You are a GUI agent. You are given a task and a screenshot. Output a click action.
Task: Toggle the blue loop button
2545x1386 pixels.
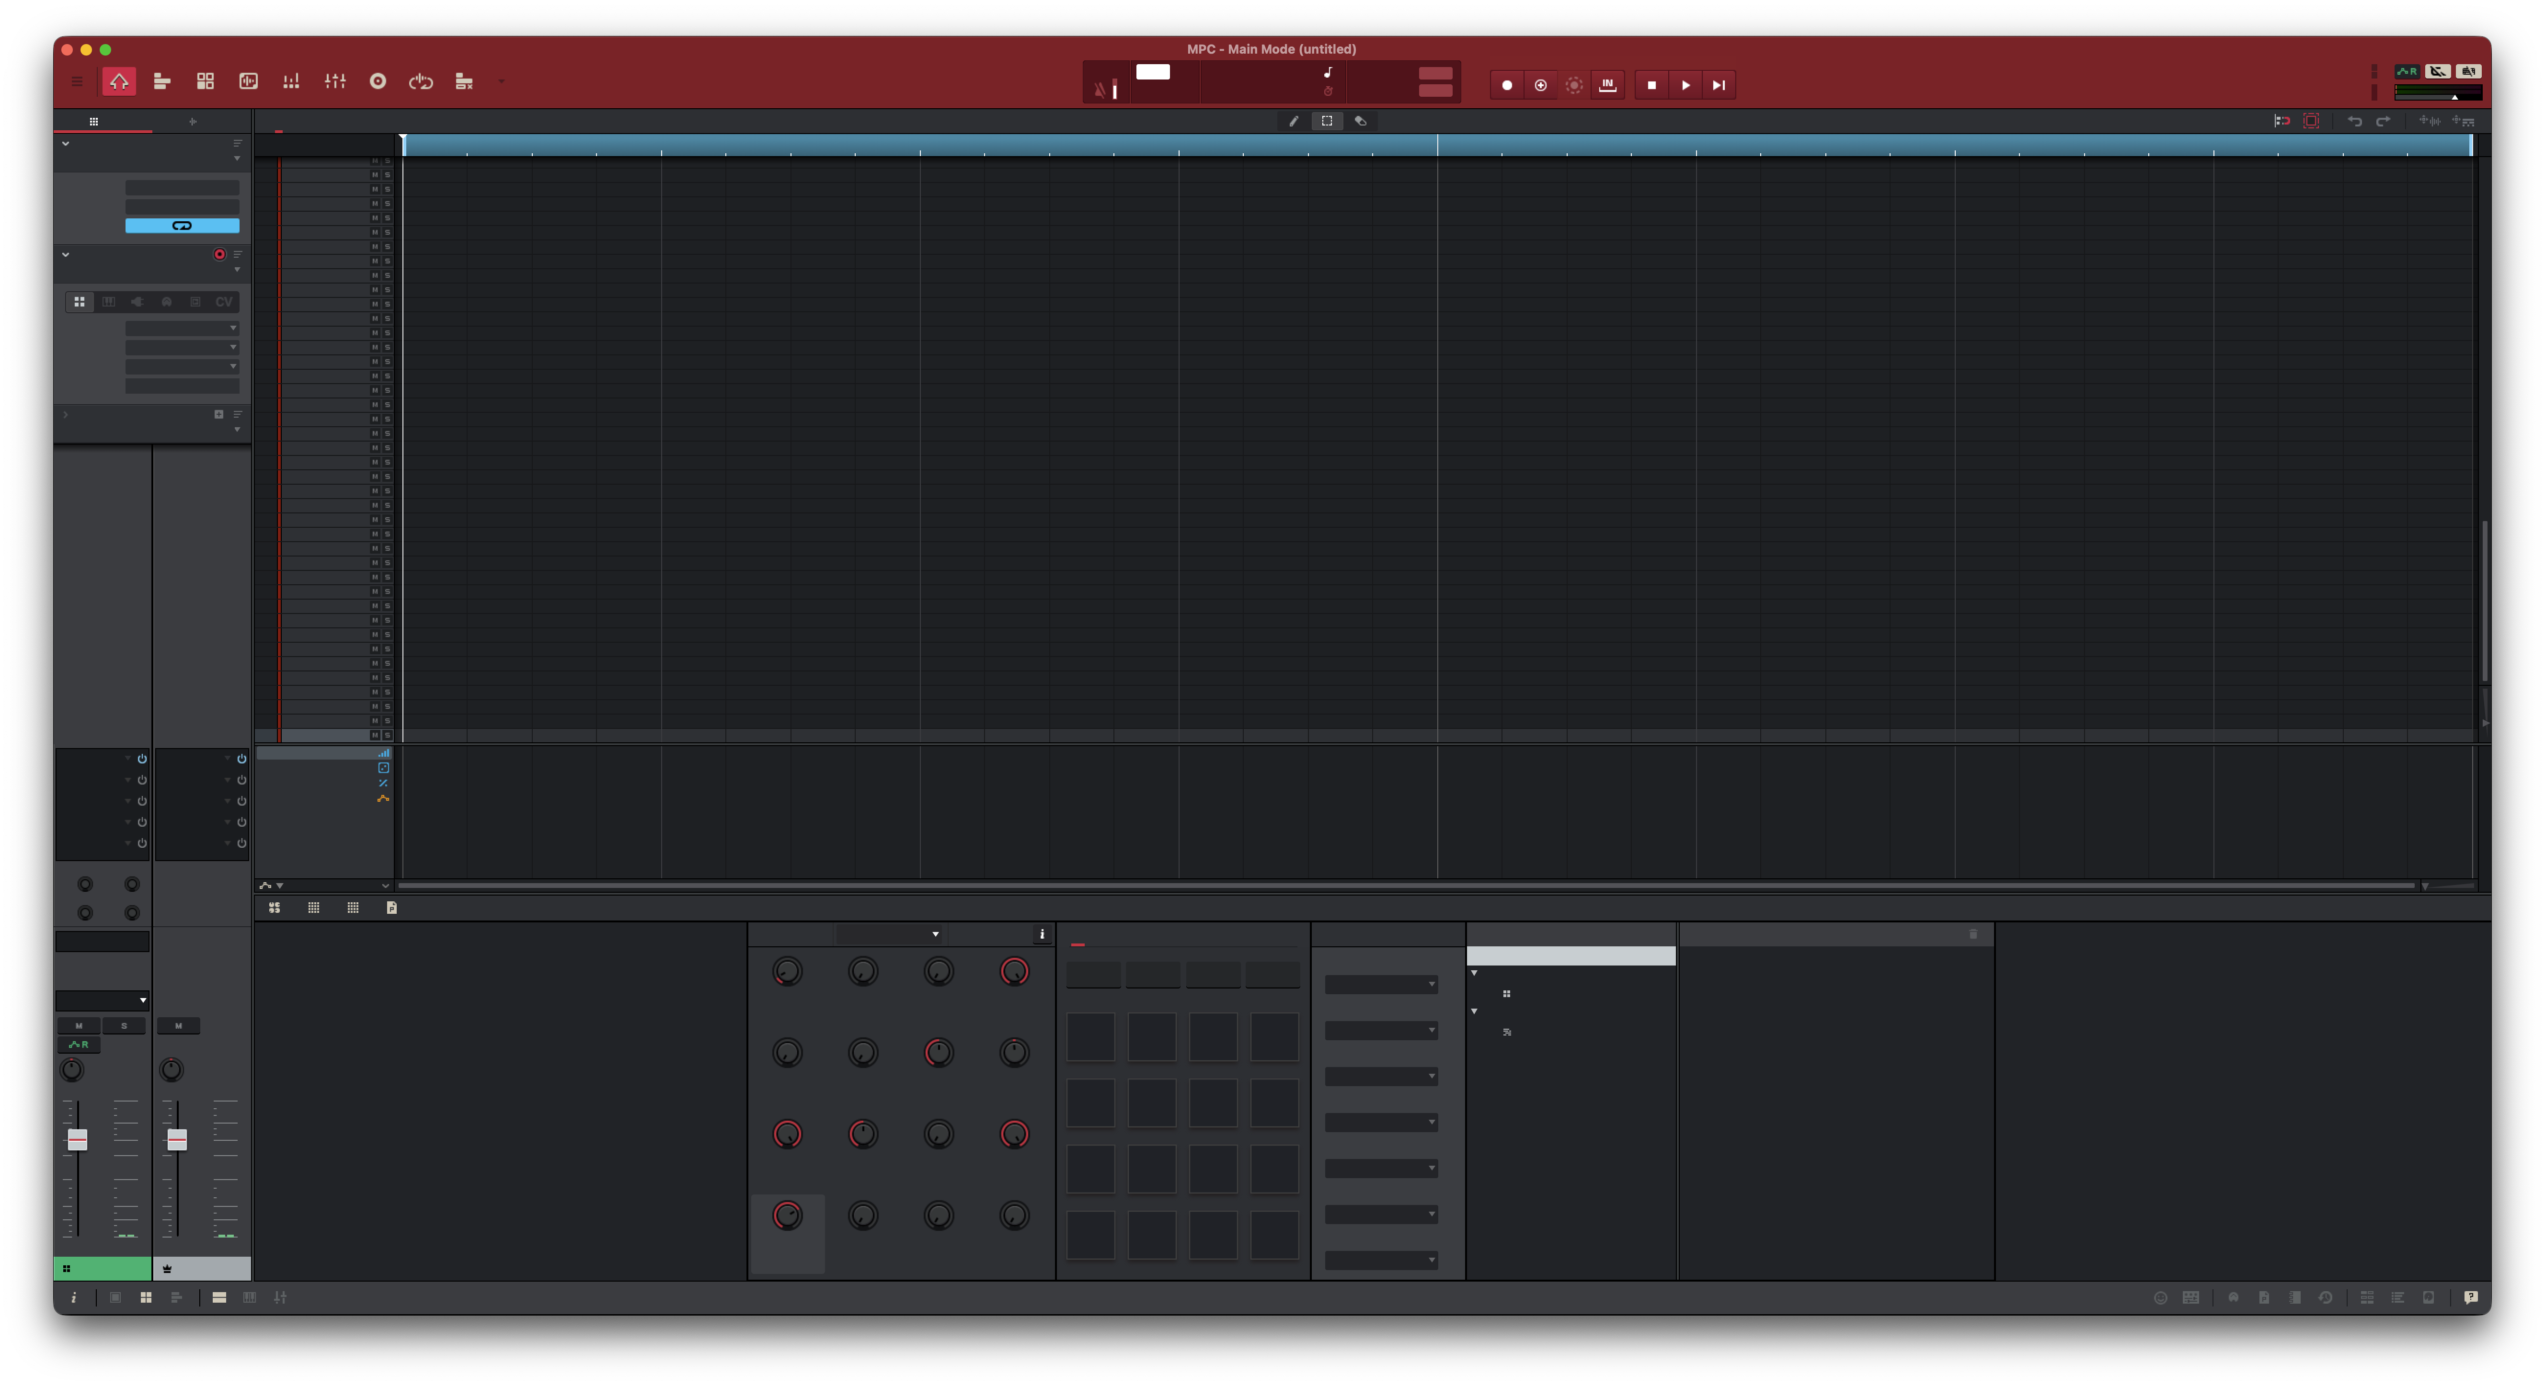[182, 226]
